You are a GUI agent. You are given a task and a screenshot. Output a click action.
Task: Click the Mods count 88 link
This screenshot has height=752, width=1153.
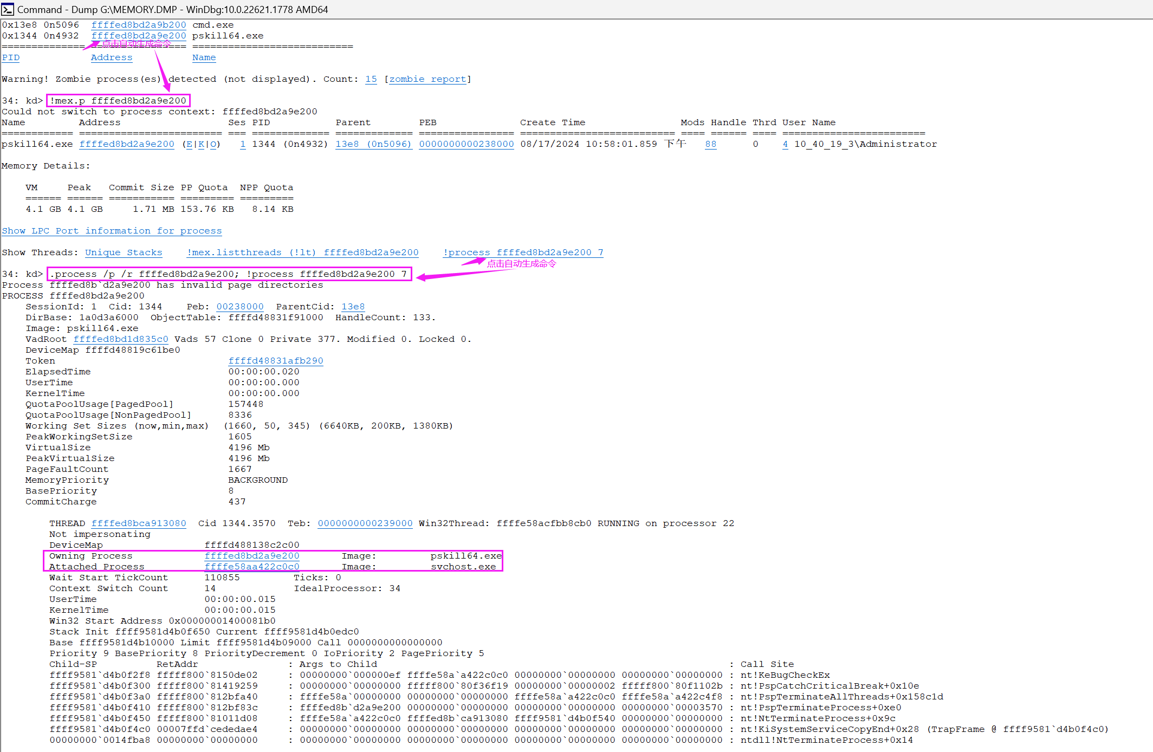[710, 144]
